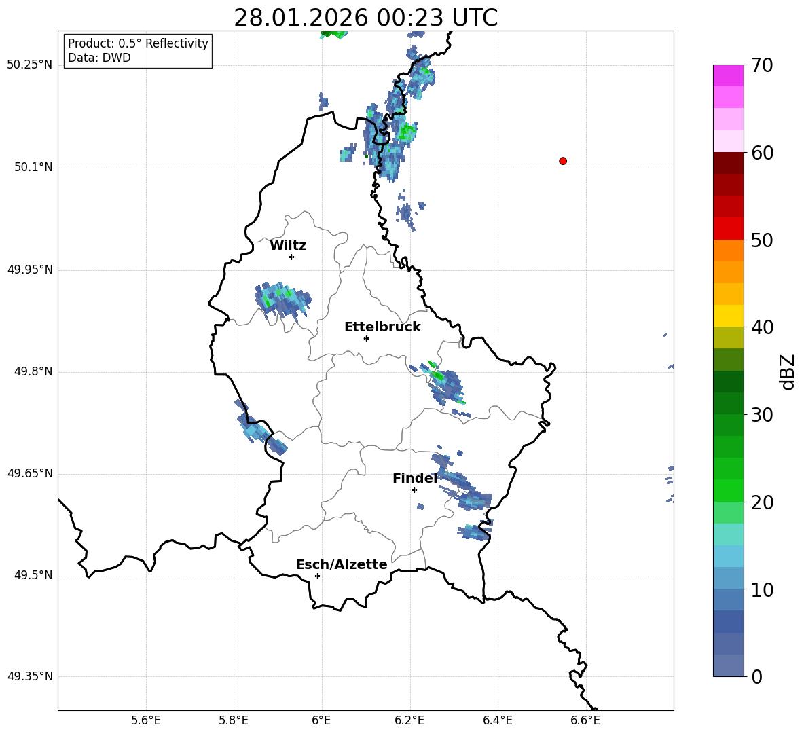Click the dark maroon swatch just below 60
Viewport: 804px width, 734px height.
728,164
